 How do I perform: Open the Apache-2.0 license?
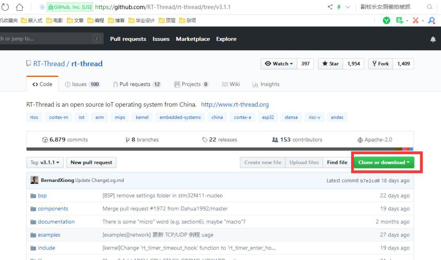374,140
